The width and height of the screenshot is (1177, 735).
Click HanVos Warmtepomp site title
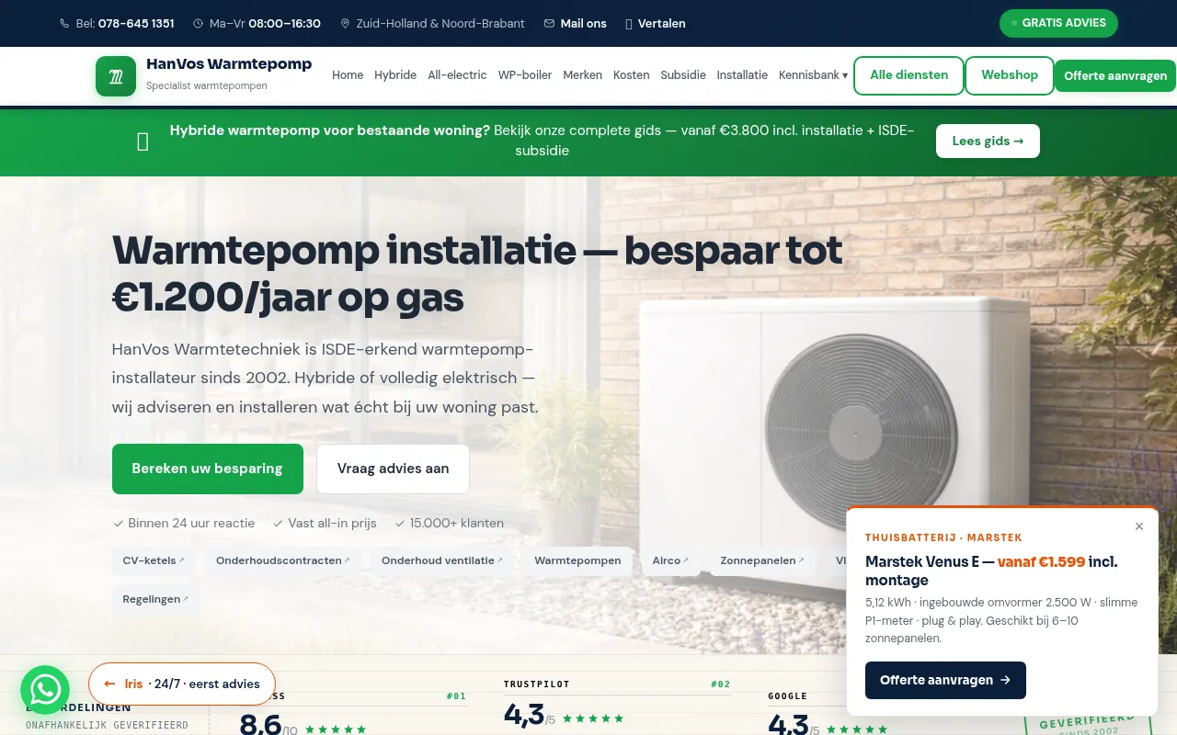[x=229, y=64]
